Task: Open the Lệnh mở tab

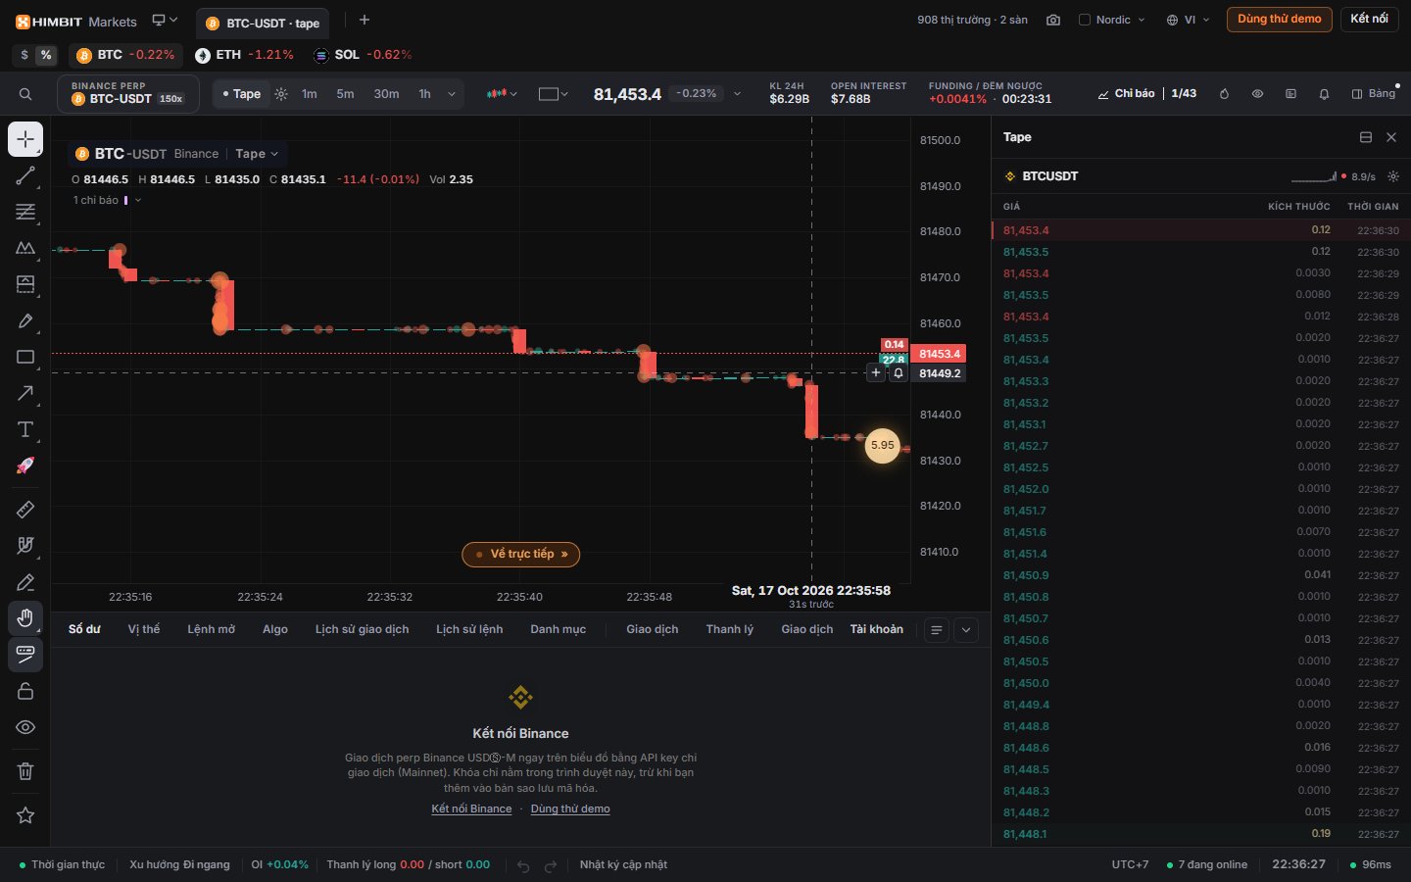Action: coord(212,629)
